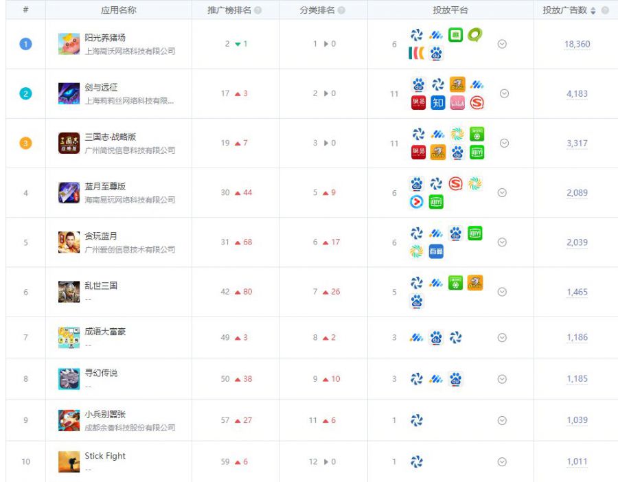The height and width of the screenshot is (482, 618).
Task: Expand platforms for the Stick Fight row
Action: click(x=502, y=461)
